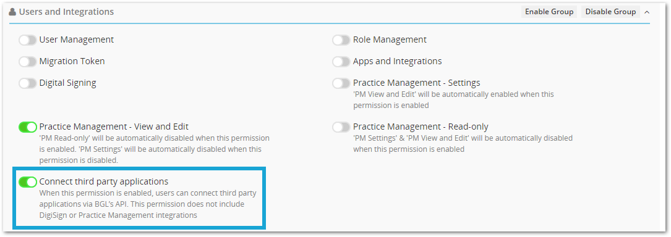
Task: Click the Digital Signing label text
Action: [67, 83]
